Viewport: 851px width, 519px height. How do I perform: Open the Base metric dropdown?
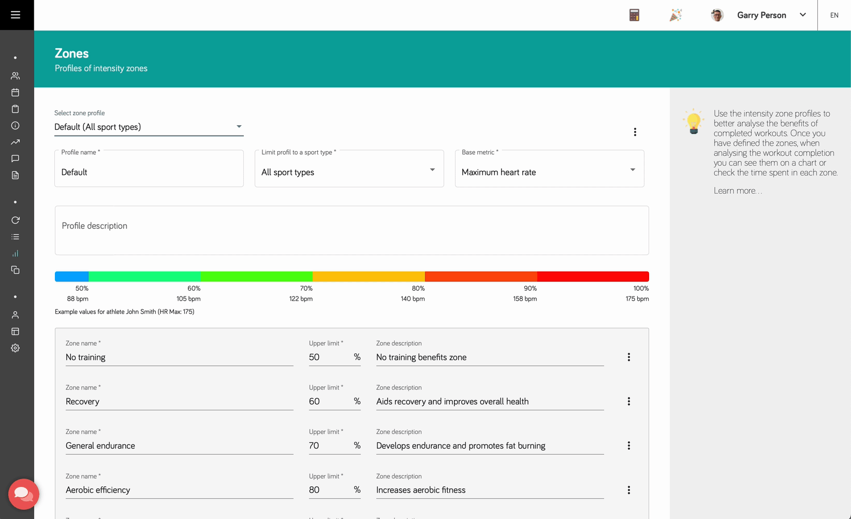point(549,171)
